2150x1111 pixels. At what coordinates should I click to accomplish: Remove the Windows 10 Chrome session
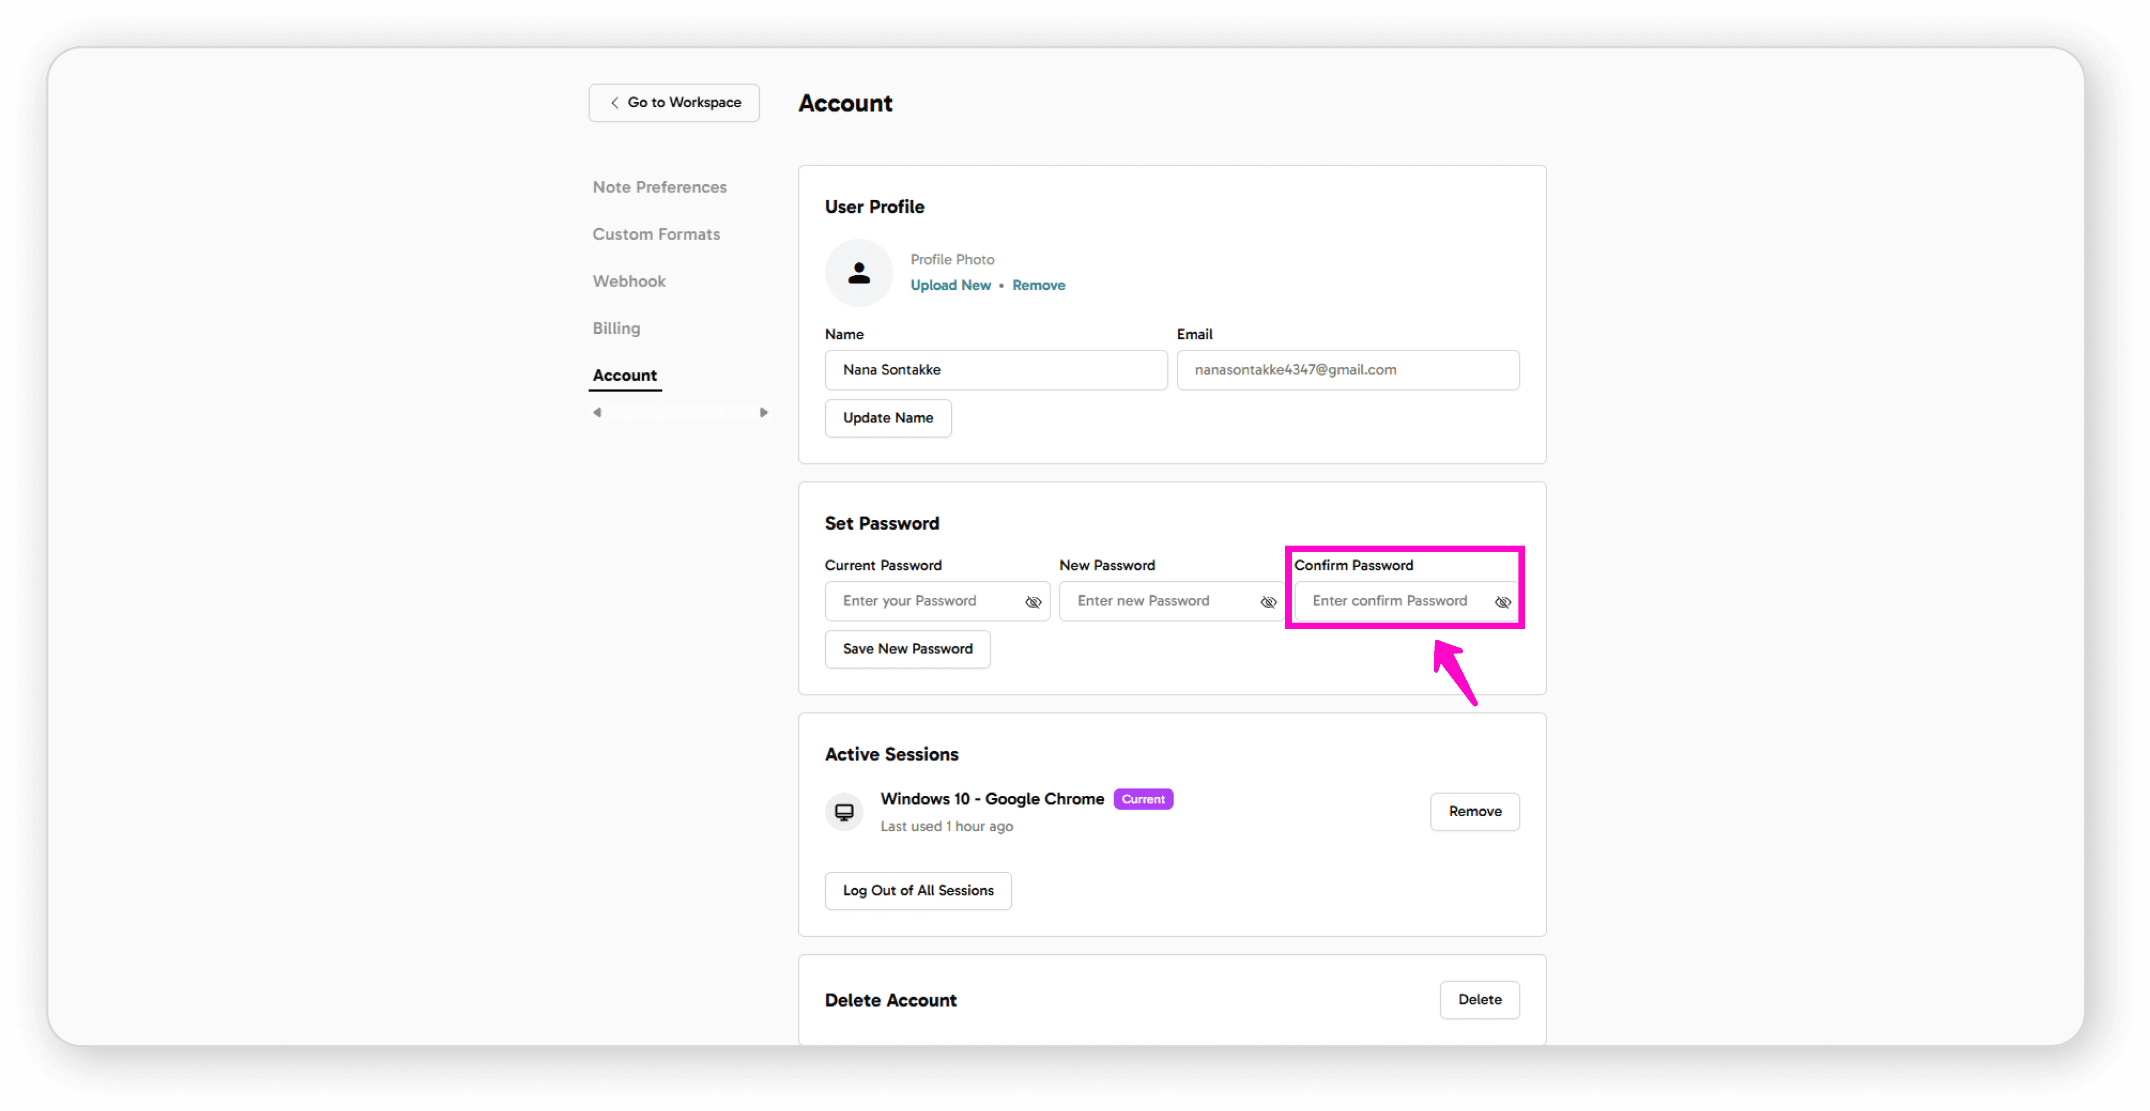[1474, 812]
